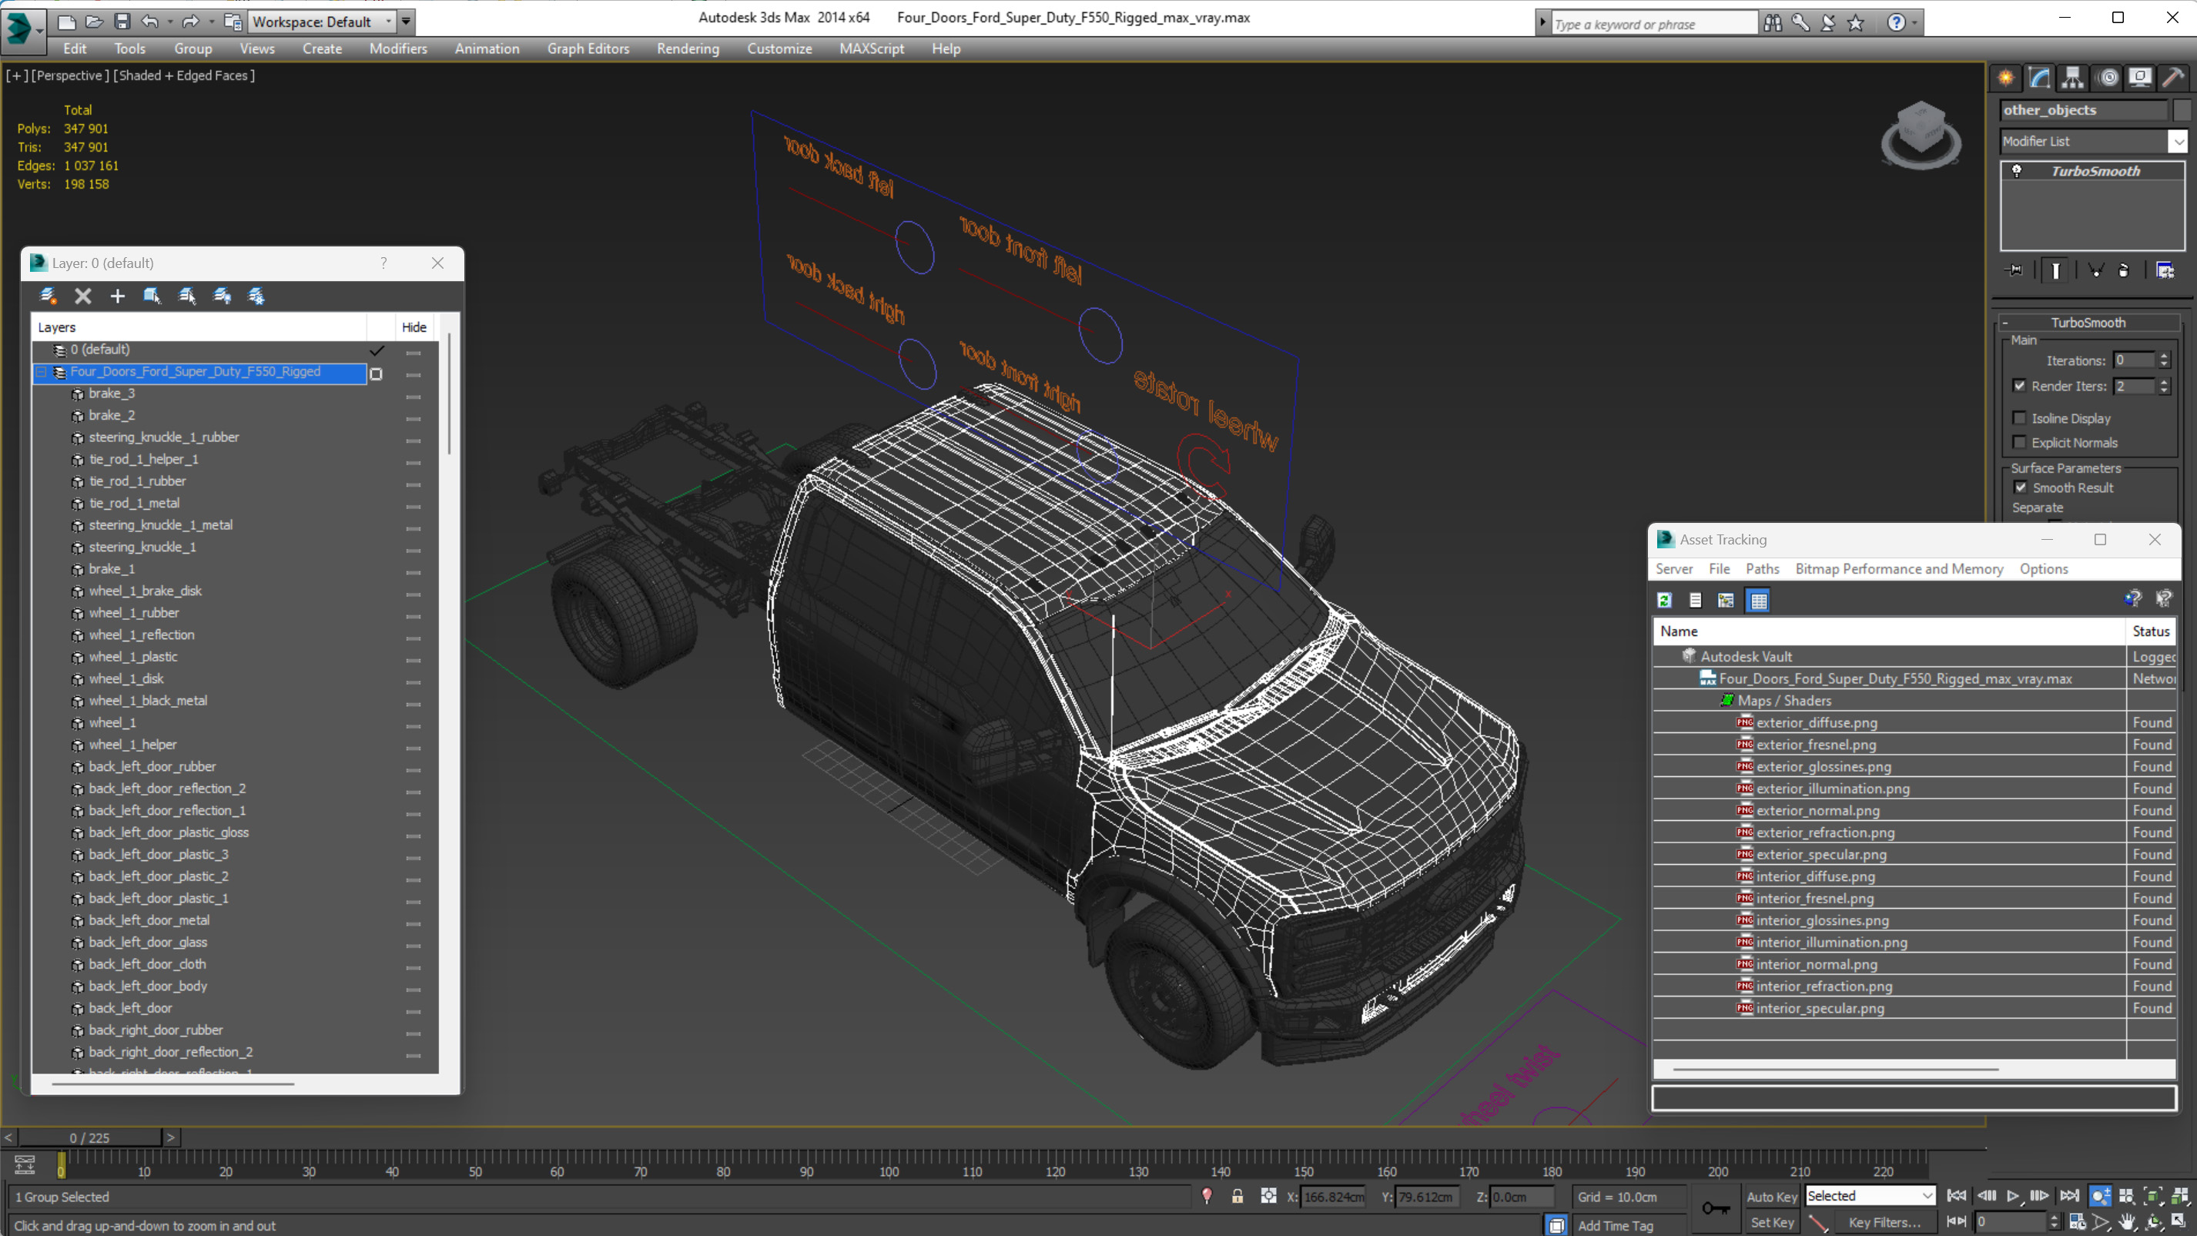
Task: Toggle TurboSmooth modifier lightbulb
Action: coord(2017,171)
